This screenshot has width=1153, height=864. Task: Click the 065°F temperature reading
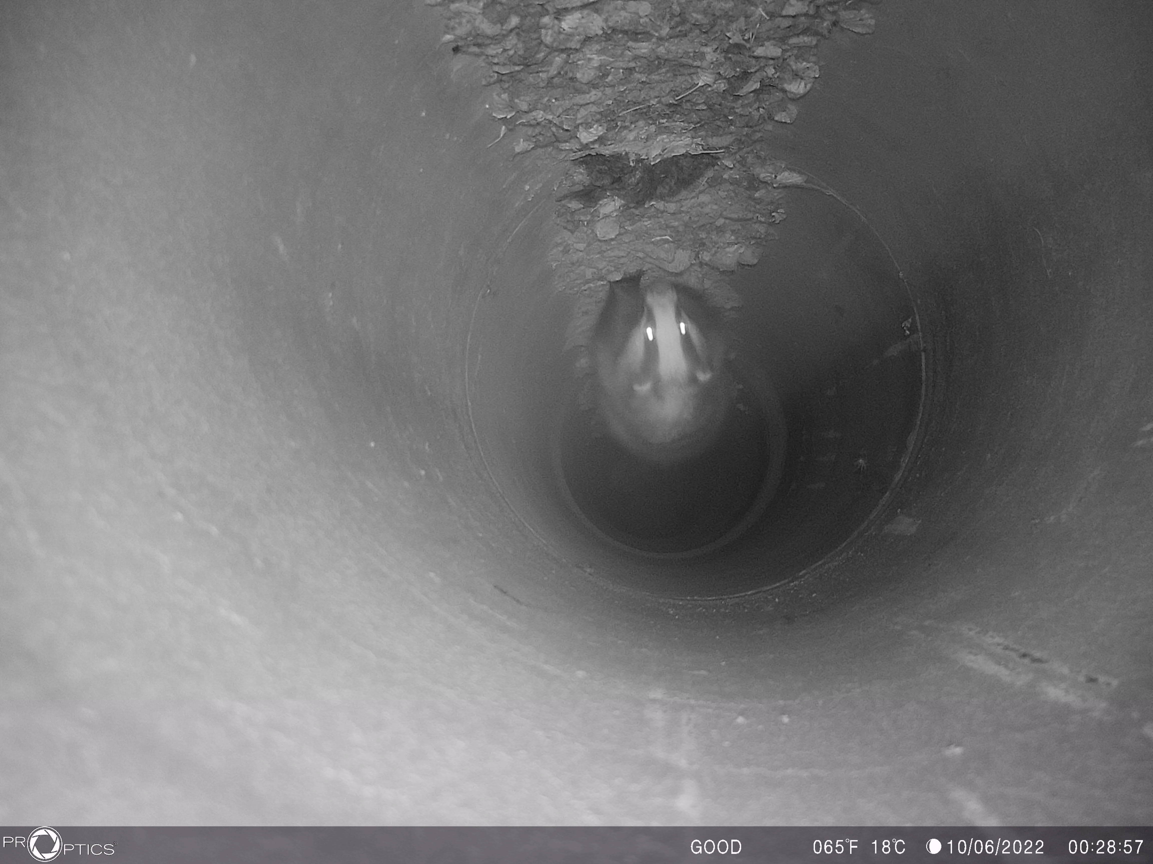(835, 847)
